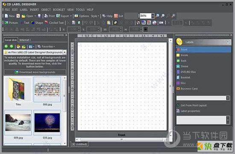Close the file browser side panel

click(66, 35)
